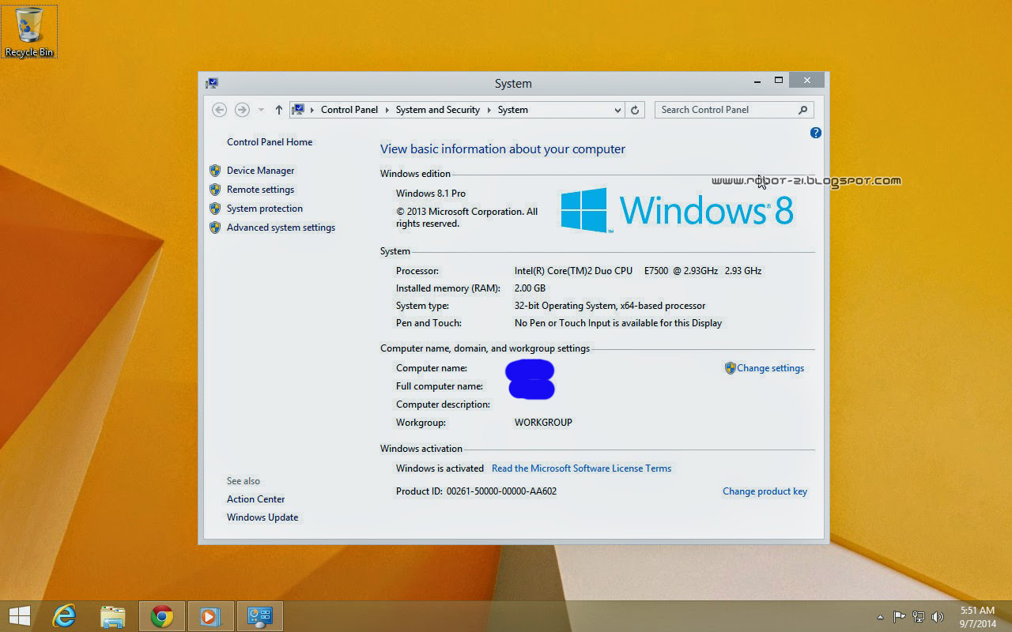Click the Control Panel breadcrumb
The height and width of the screenshot is (632, 1012).
click(x=349, y=110)
